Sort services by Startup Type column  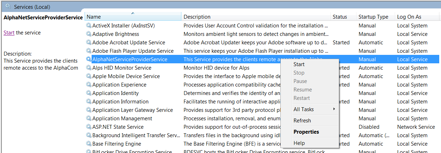(373, 17)
